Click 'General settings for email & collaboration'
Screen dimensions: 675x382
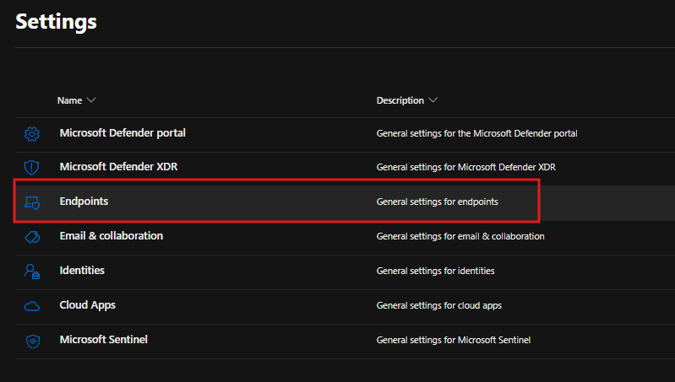(460, 236)
